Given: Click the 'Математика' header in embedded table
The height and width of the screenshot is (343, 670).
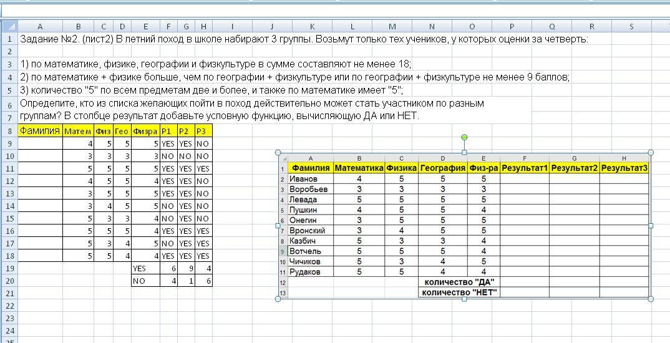Looking at the screenshot, I should click(359, 168).
